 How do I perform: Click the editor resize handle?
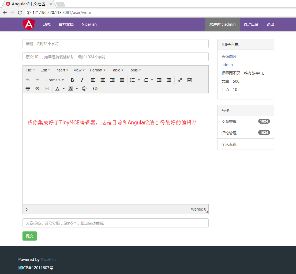207,212
